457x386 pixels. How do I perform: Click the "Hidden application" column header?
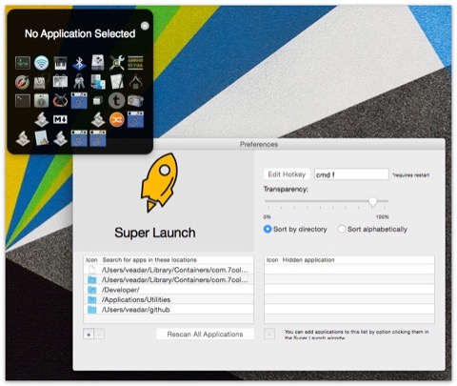pyautogui.click(x=308, y=260)
